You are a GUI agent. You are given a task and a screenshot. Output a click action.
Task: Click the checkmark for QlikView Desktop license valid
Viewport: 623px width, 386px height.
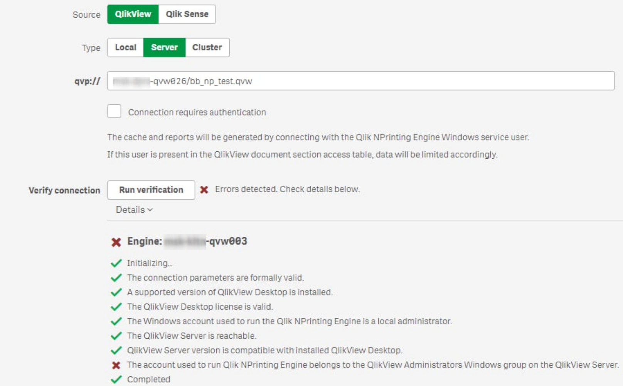coord(116,307)
